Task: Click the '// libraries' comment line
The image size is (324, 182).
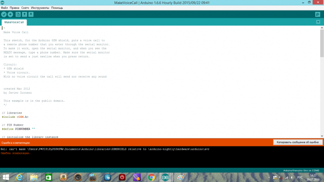Action: [x=12, y=113]
